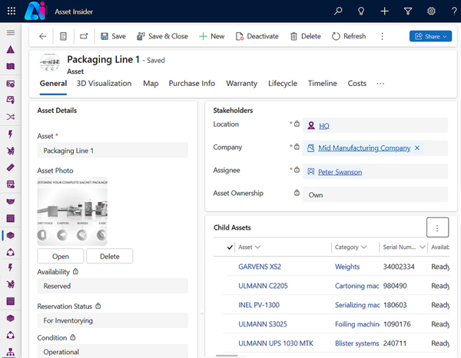Image resolution: width=461 pixels, height=358 pixels.
Task: Open ULMANN S3025 child asset
Action: pos(263,324)
